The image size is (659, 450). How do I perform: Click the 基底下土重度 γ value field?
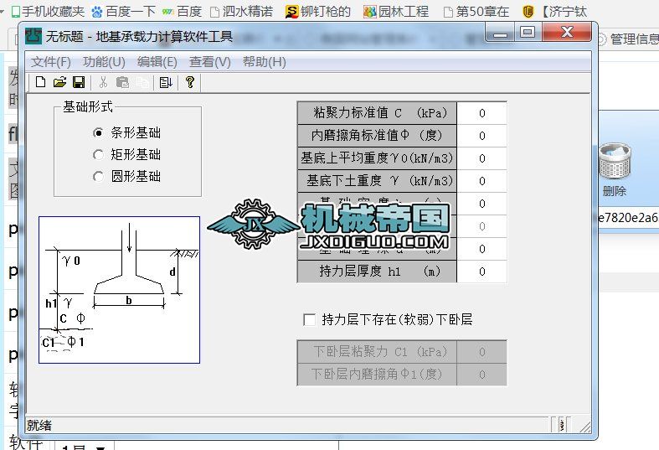click(x=481, y=181)
